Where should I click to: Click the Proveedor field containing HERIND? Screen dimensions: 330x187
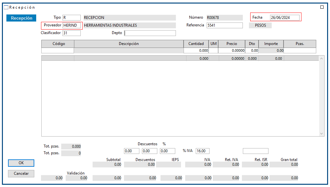72,25
